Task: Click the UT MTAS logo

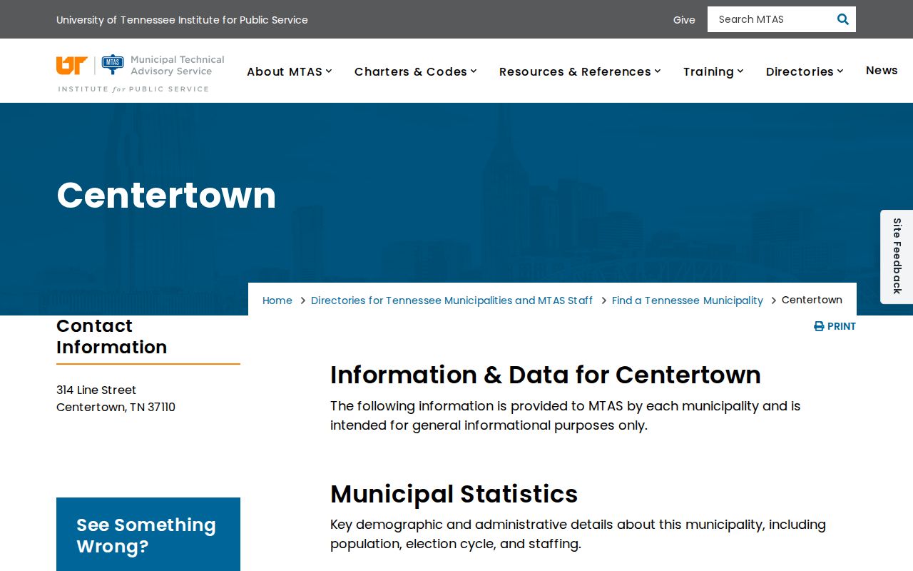Action: (x=141, y=73)
